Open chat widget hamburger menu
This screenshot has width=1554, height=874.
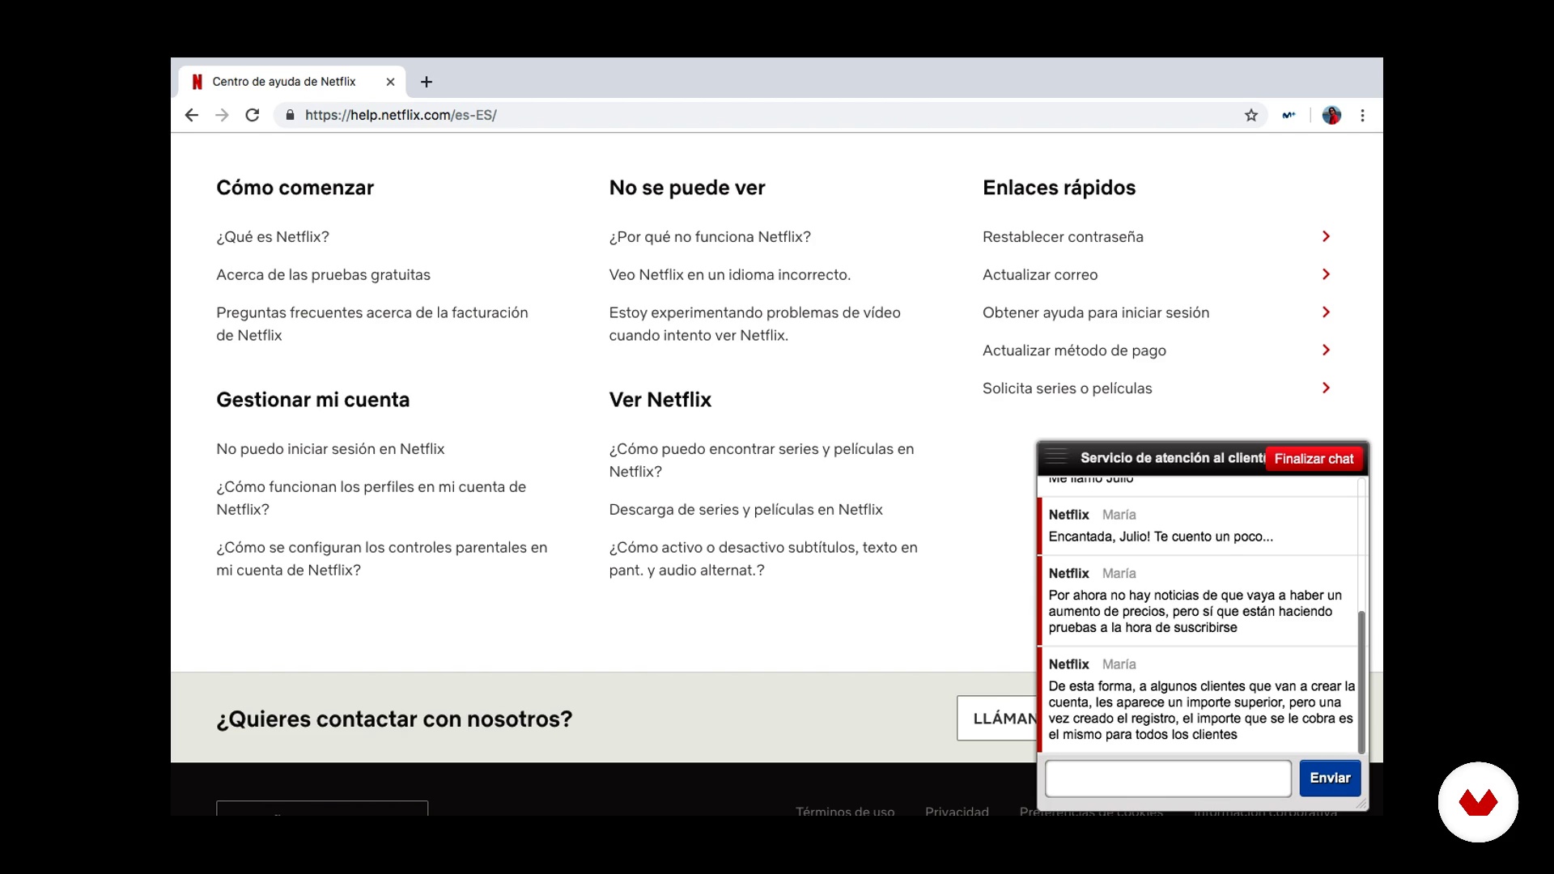(1056, 457)
